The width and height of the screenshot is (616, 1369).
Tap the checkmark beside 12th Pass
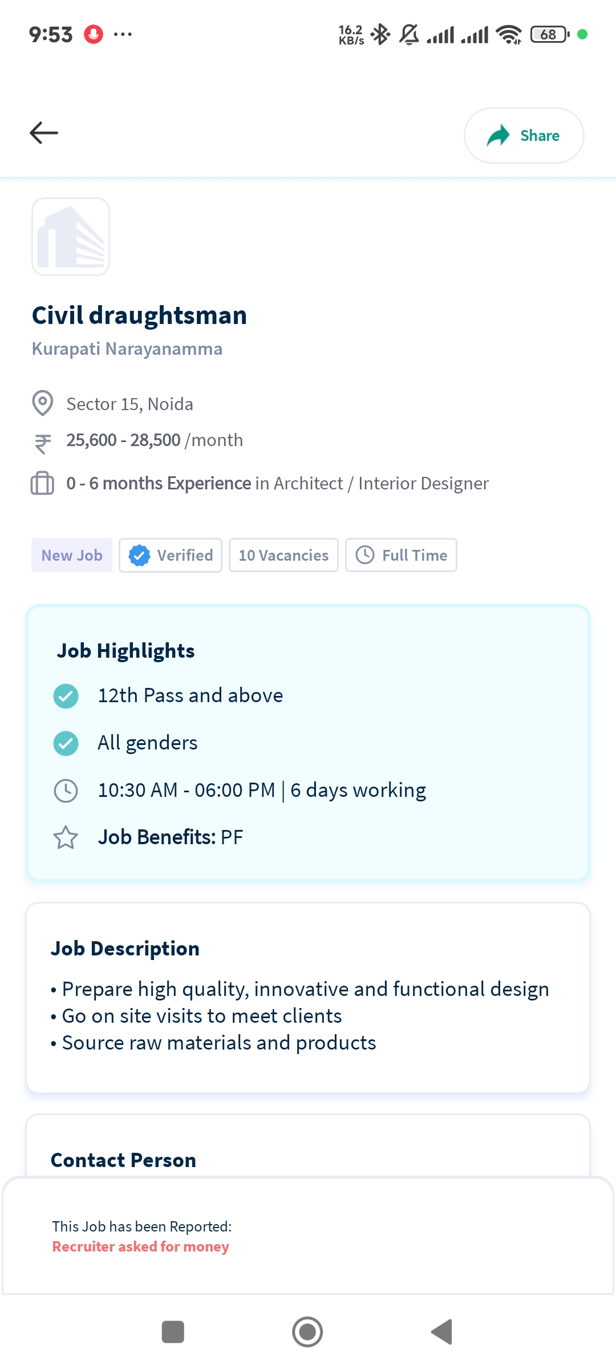point(66,696)
